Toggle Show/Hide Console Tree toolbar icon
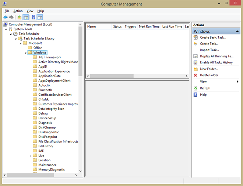243x186 pixels. (25, 17)
